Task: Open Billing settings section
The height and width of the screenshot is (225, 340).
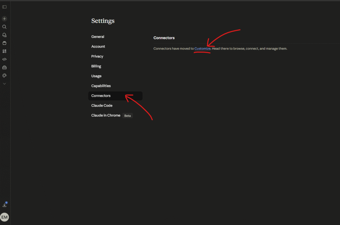Action: coord(96,66)
